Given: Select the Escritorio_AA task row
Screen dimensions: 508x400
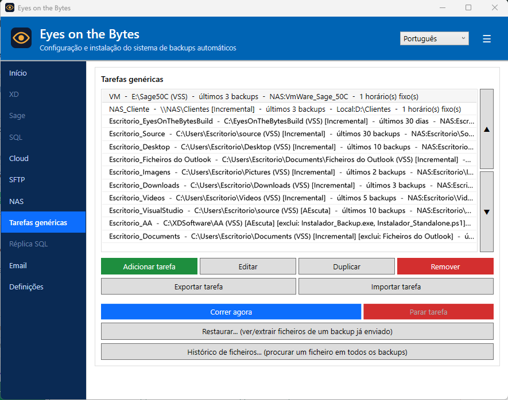Looking at the screenshot, I should tap(289, 223).
